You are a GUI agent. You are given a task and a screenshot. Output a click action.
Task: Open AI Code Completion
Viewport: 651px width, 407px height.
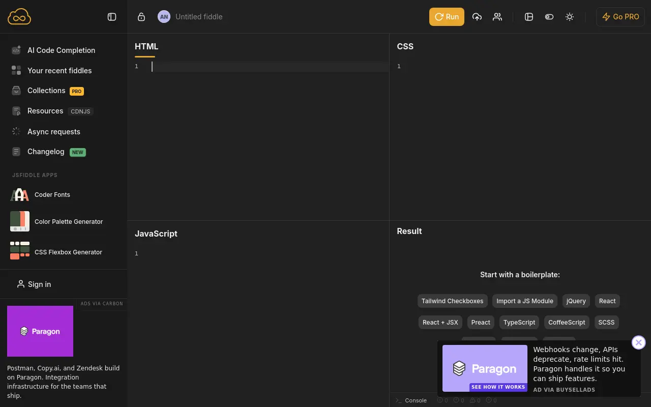[61, 50]
